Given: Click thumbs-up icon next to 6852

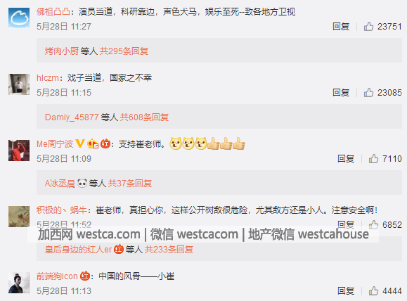Looking at the screenshot, I should [x=373, y=224].
